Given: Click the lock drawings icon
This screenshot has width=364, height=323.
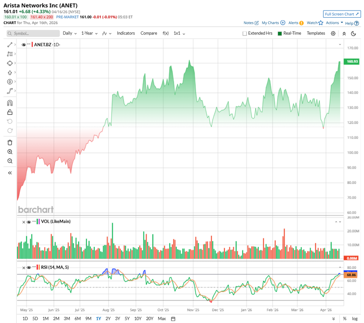Looking at the screenshot, I should point(10,112).
